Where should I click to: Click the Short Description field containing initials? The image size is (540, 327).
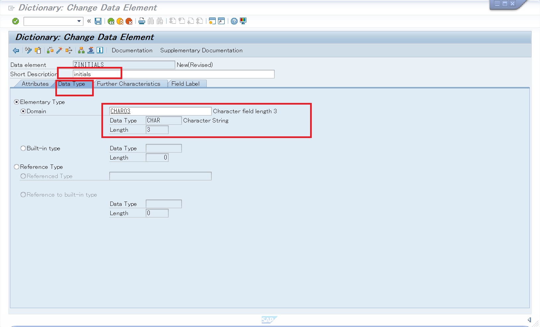(x=174, y=74)
